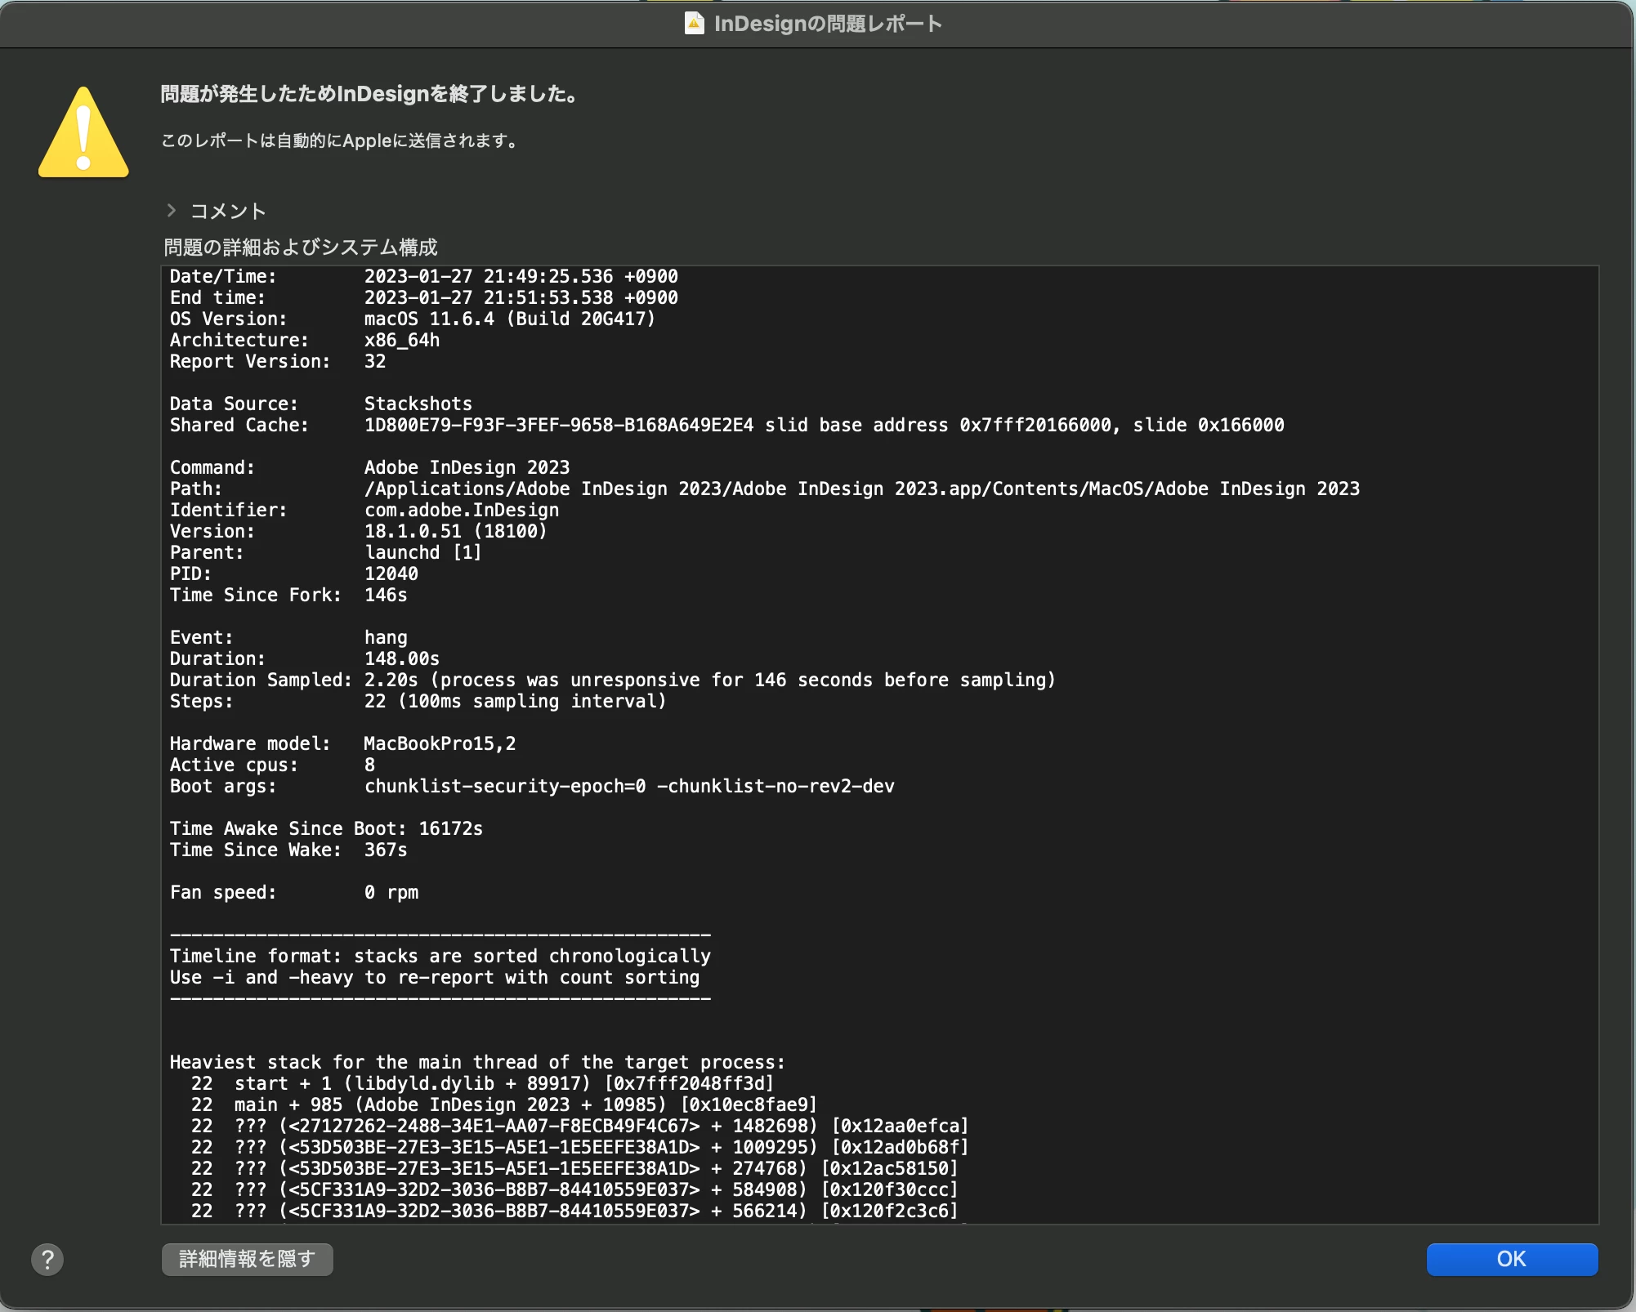
Task: Click the Shared Cache address line
Action: click(726, 425)
